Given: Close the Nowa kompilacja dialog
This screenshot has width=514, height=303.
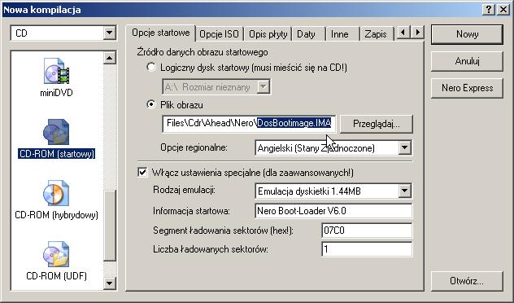Looking at the screenshot, I should (503, 10).
